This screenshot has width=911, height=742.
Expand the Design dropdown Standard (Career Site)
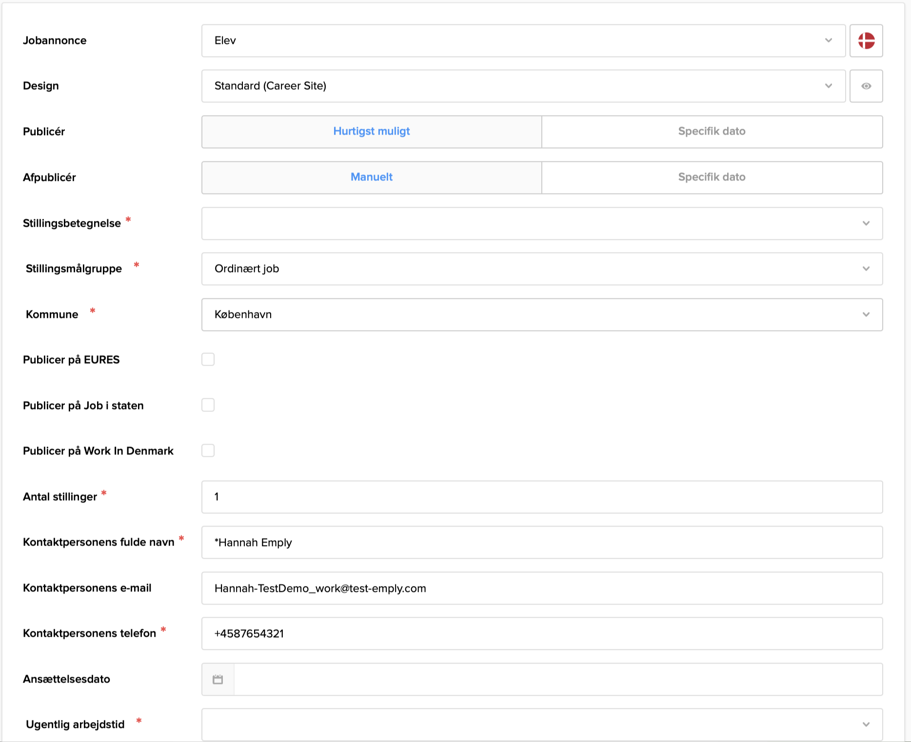click(523, 86)
